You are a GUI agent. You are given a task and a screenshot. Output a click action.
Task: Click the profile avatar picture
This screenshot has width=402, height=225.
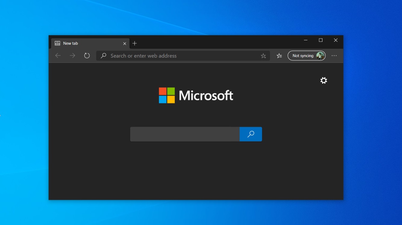pyautogui.click(x=320, y=56)
